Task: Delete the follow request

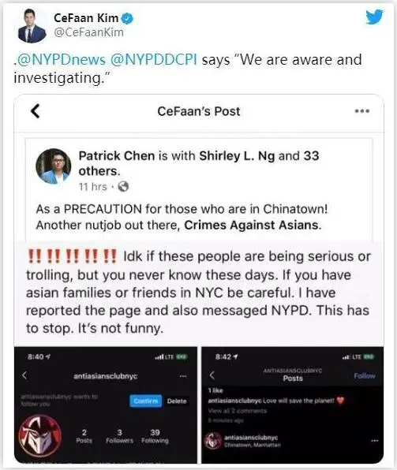Action: (177, 401)
